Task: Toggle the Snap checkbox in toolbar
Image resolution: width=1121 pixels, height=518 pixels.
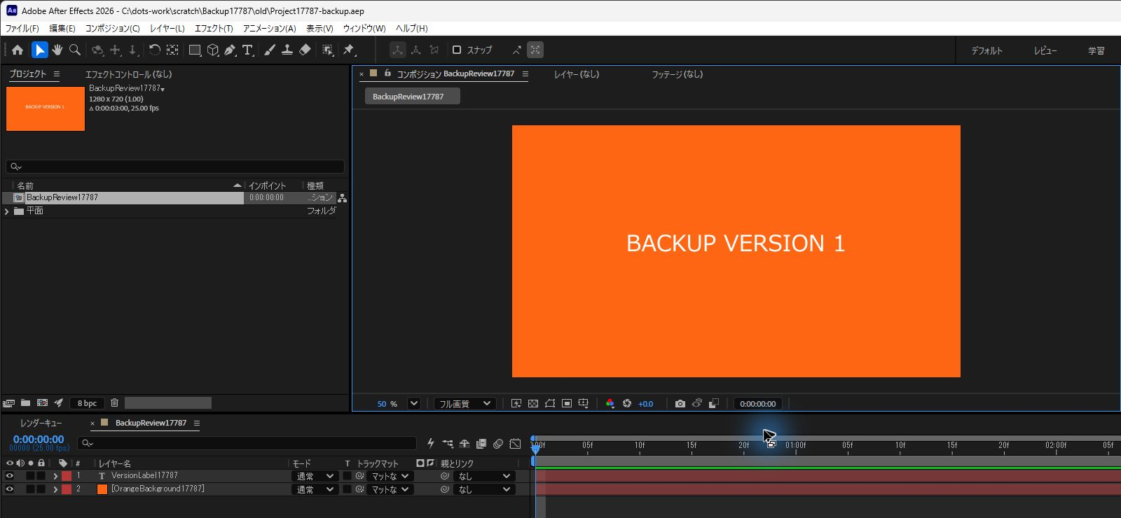Action: click(x=457, y=50)
